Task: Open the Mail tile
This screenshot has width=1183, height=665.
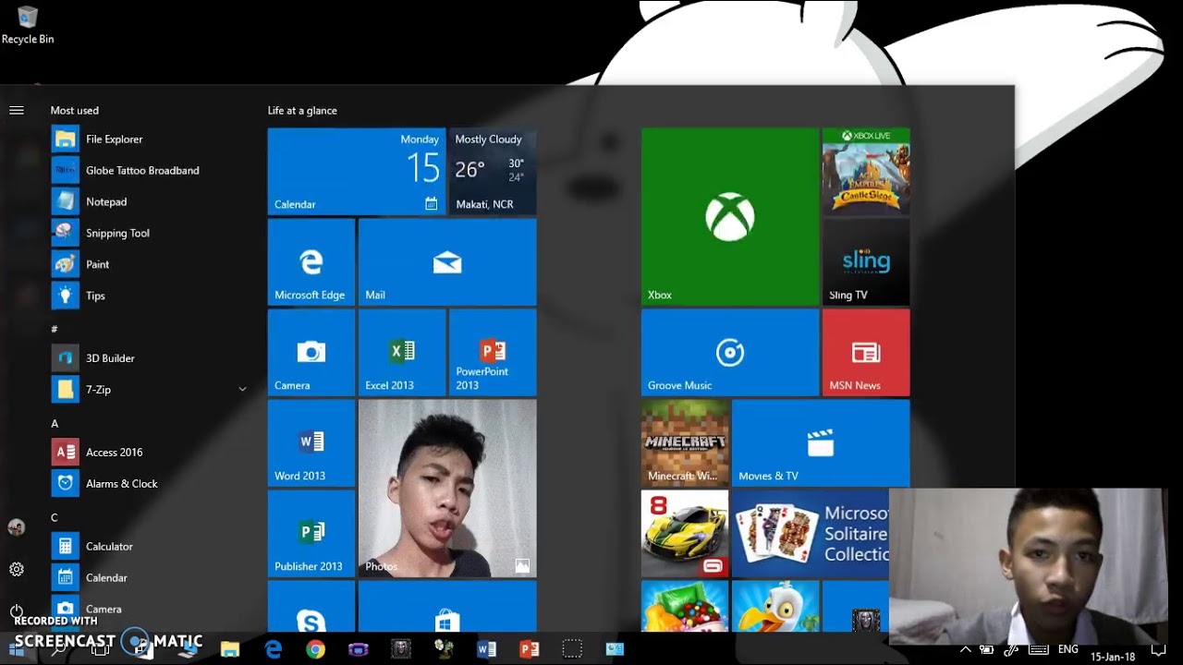Action: [447, 262]
